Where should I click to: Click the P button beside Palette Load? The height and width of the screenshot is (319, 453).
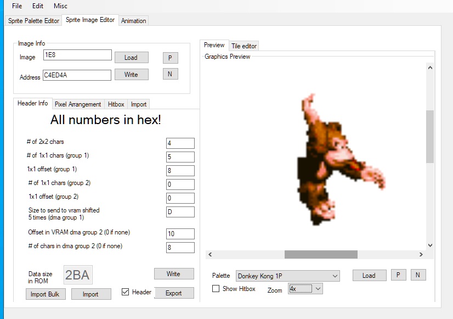click(398, 276)
